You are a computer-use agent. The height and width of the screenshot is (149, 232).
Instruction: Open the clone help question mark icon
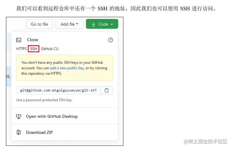tap(110, 40)
